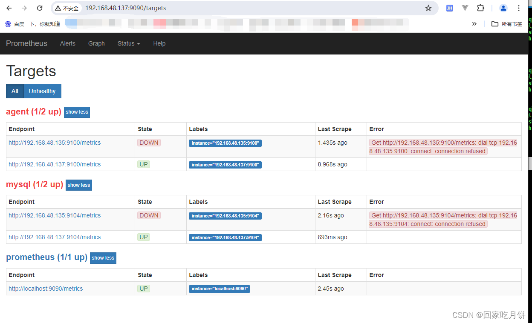Click the DOWN state of 192.168.48.135:9104

tap(149, 215)
